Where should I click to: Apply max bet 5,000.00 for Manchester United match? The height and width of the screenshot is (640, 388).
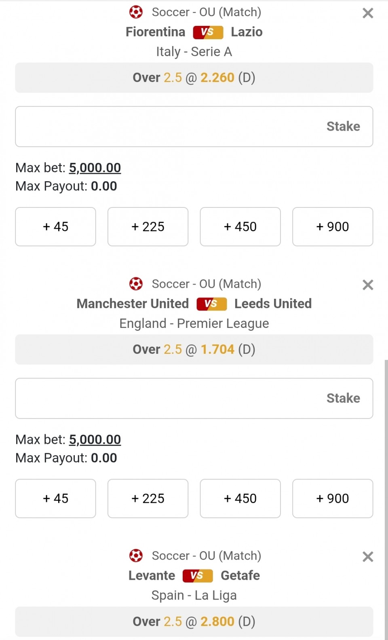point(95,439)
